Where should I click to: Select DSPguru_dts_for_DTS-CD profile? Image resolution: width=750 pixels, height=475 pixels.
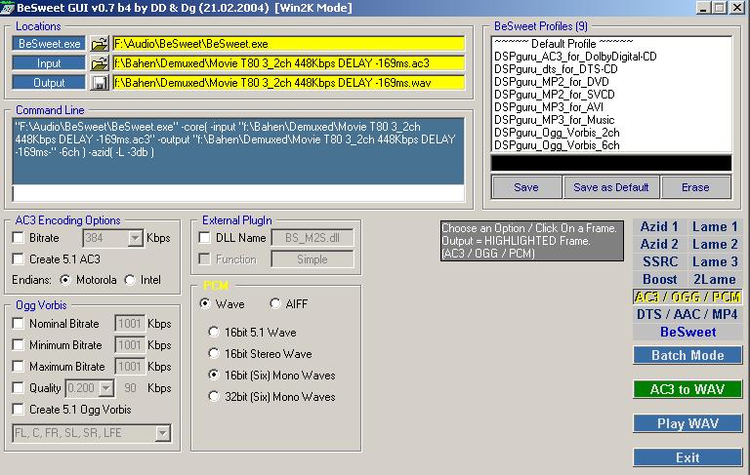[556, 69]
